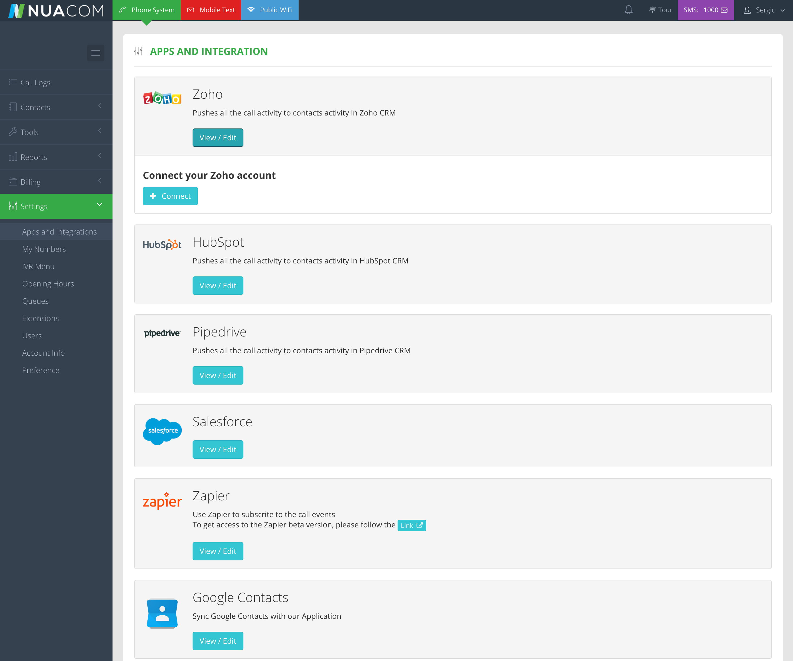The height and width of the screenshot is (661, 793).
Task: Open the notifications bell
Action: (x=628, y=10)
